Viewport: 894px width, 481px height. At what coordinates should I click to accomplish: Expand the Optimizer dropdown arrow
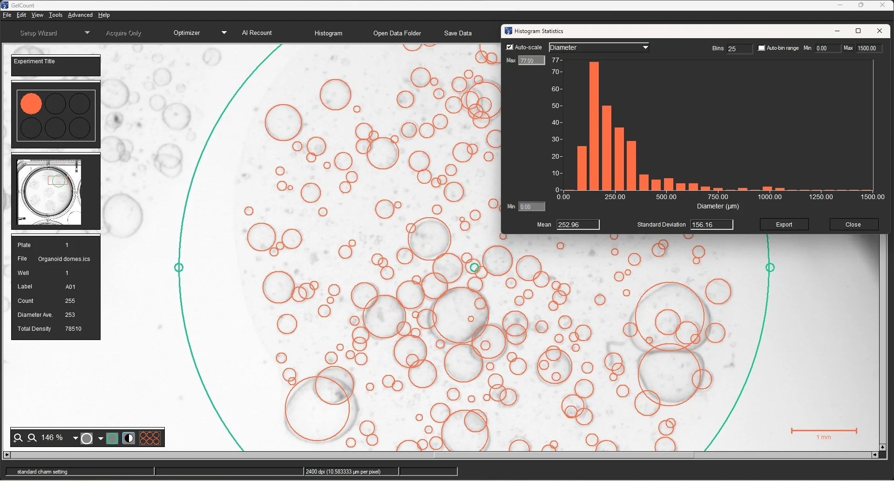tap(224, 33)
